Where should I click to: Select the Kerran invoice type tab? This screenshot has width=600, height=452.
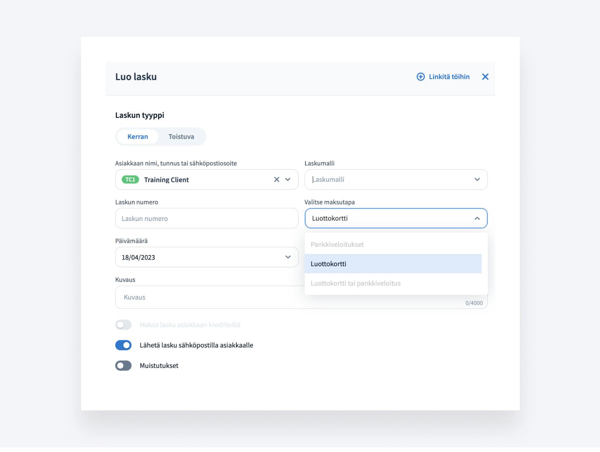click(x=138, y=137)
